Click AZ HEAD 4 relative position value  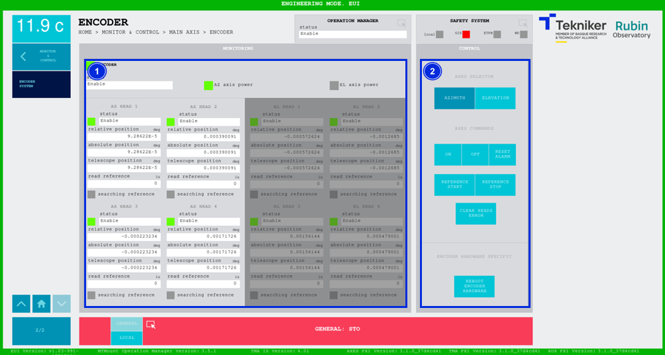203,236
